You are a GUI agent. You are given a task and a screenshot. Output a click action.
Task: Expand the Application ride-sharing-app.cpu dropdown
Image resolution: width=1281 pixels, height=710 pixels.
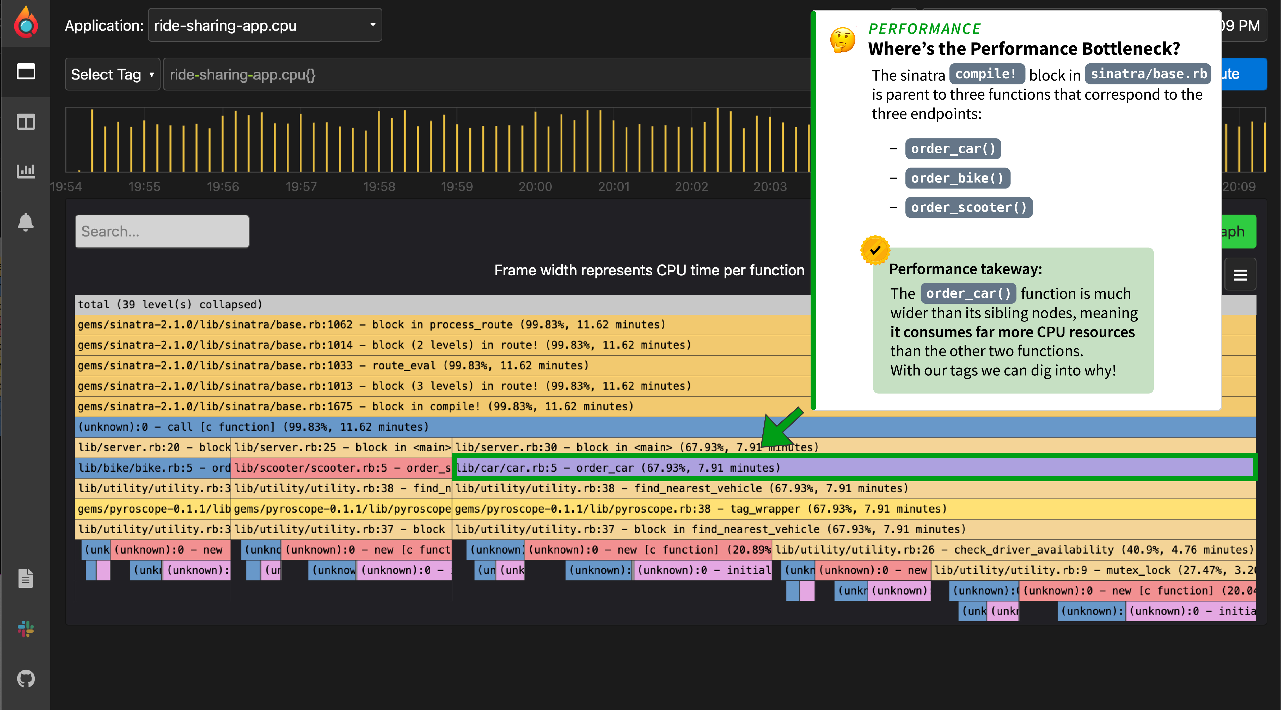click(265, 25)
